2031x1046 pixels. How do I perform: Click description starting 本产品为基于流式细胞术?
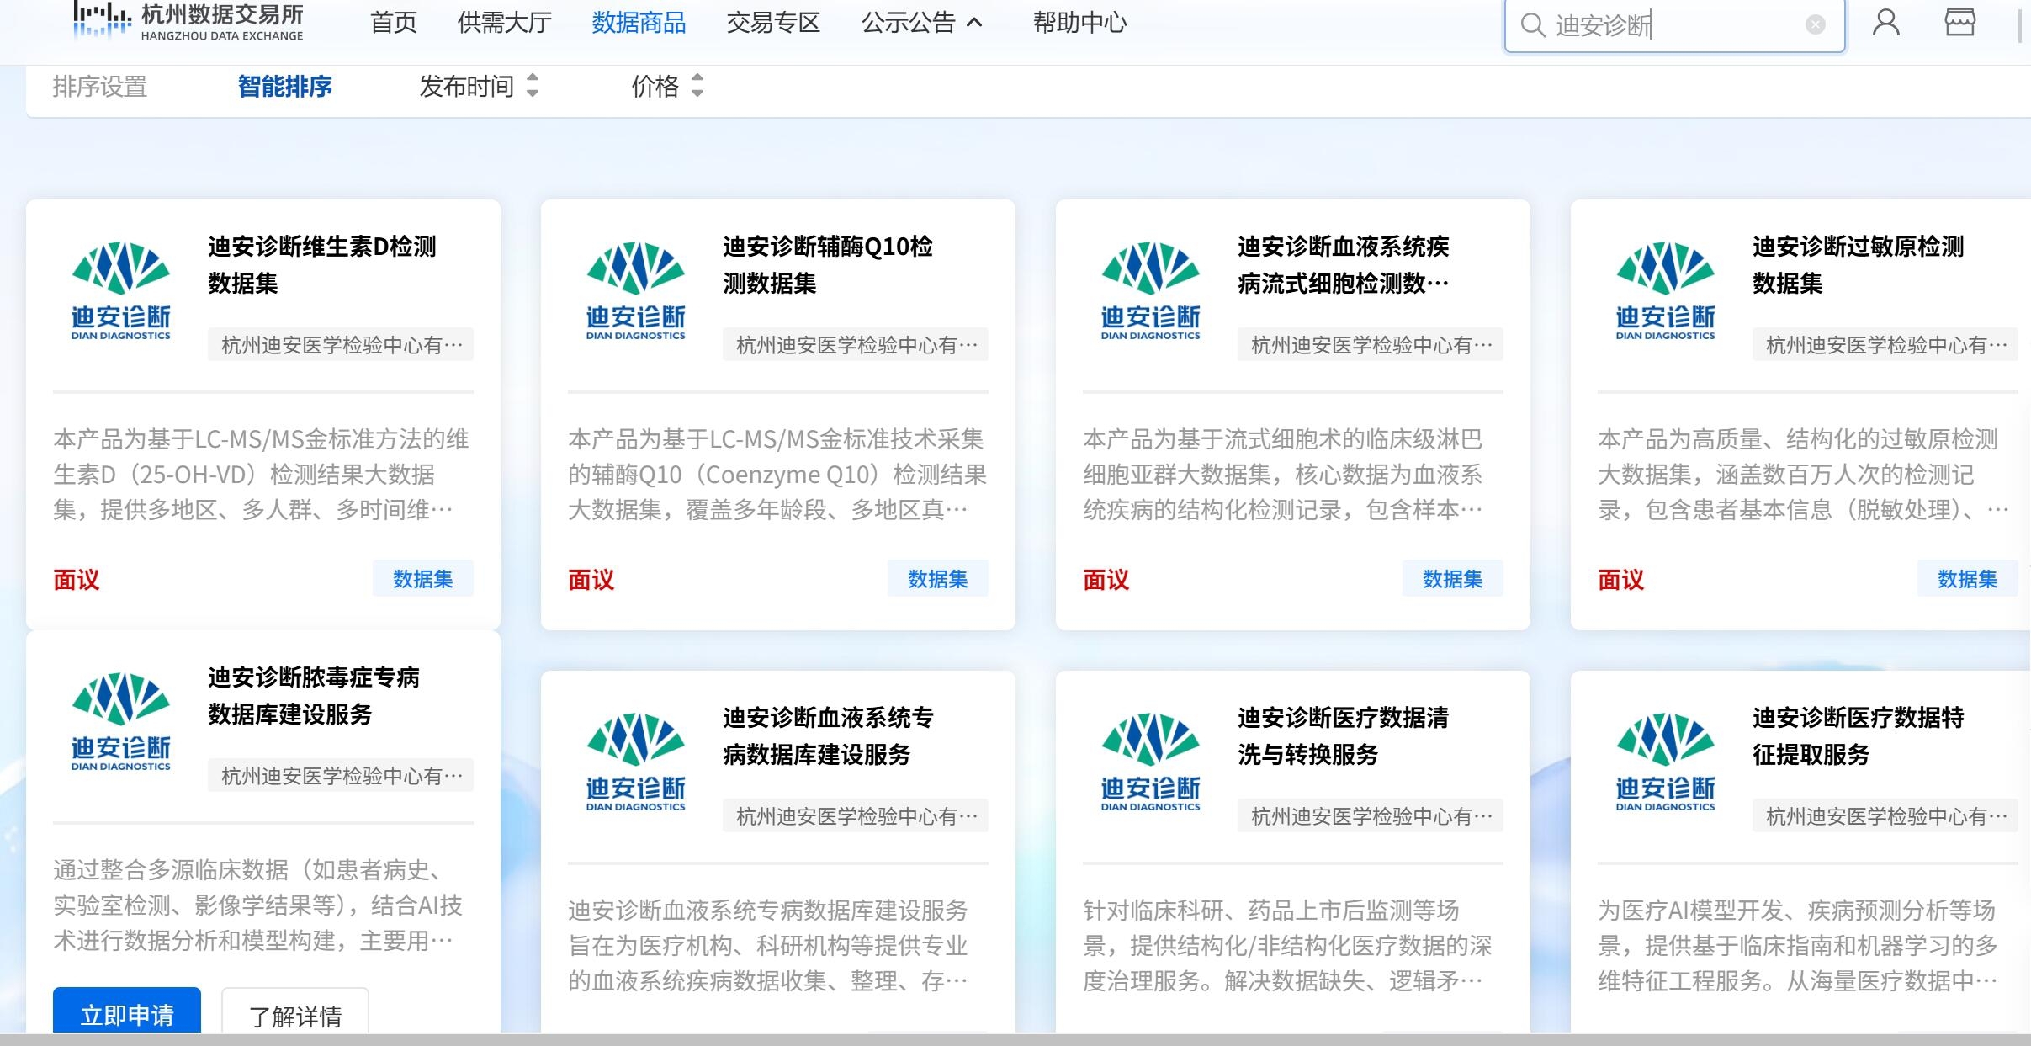(x=1283, y=474)
